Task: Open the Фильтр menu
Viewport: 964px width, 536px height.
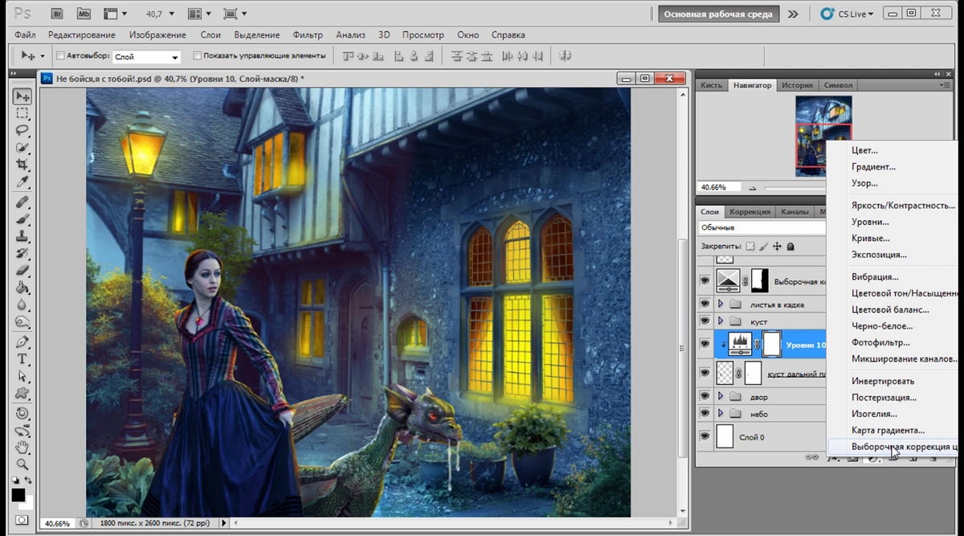Action: click(308, 35)
